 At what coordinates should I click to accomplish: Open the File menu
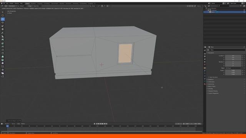[4, 3]
